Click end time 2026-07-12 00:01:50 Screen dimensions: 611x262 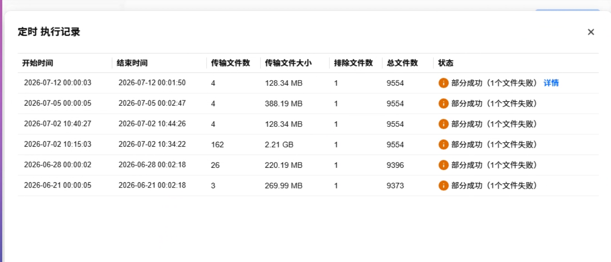152,83
